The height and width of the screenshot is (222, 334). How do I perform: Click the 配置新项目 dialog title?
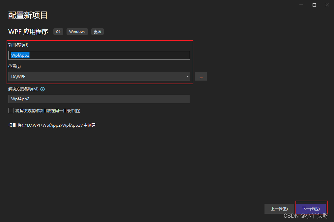(x=27, y=15)
